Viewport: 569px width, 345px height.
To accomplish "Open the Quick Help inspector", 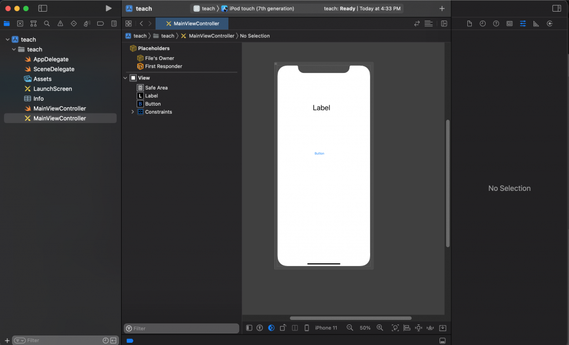I will (496, 24).
